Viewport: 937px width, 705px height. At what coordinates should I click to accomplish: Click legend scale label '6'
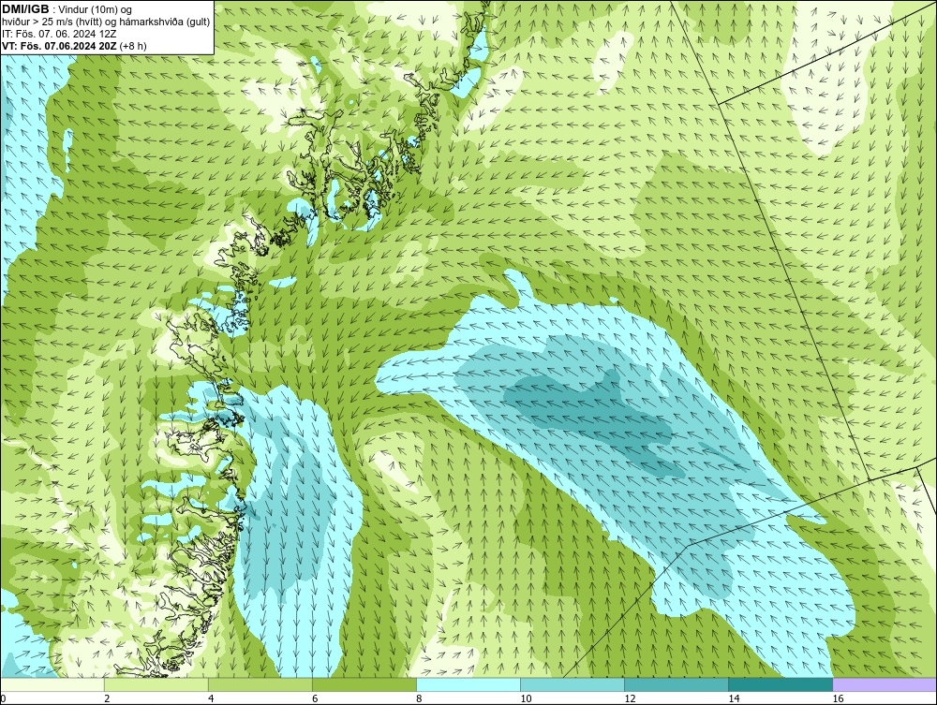315,698
